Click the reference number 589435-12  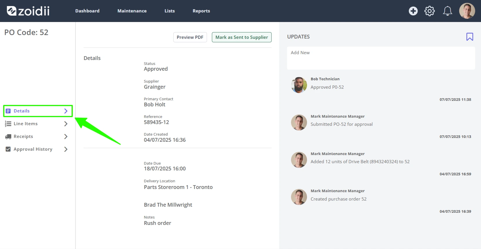(156, 122)
